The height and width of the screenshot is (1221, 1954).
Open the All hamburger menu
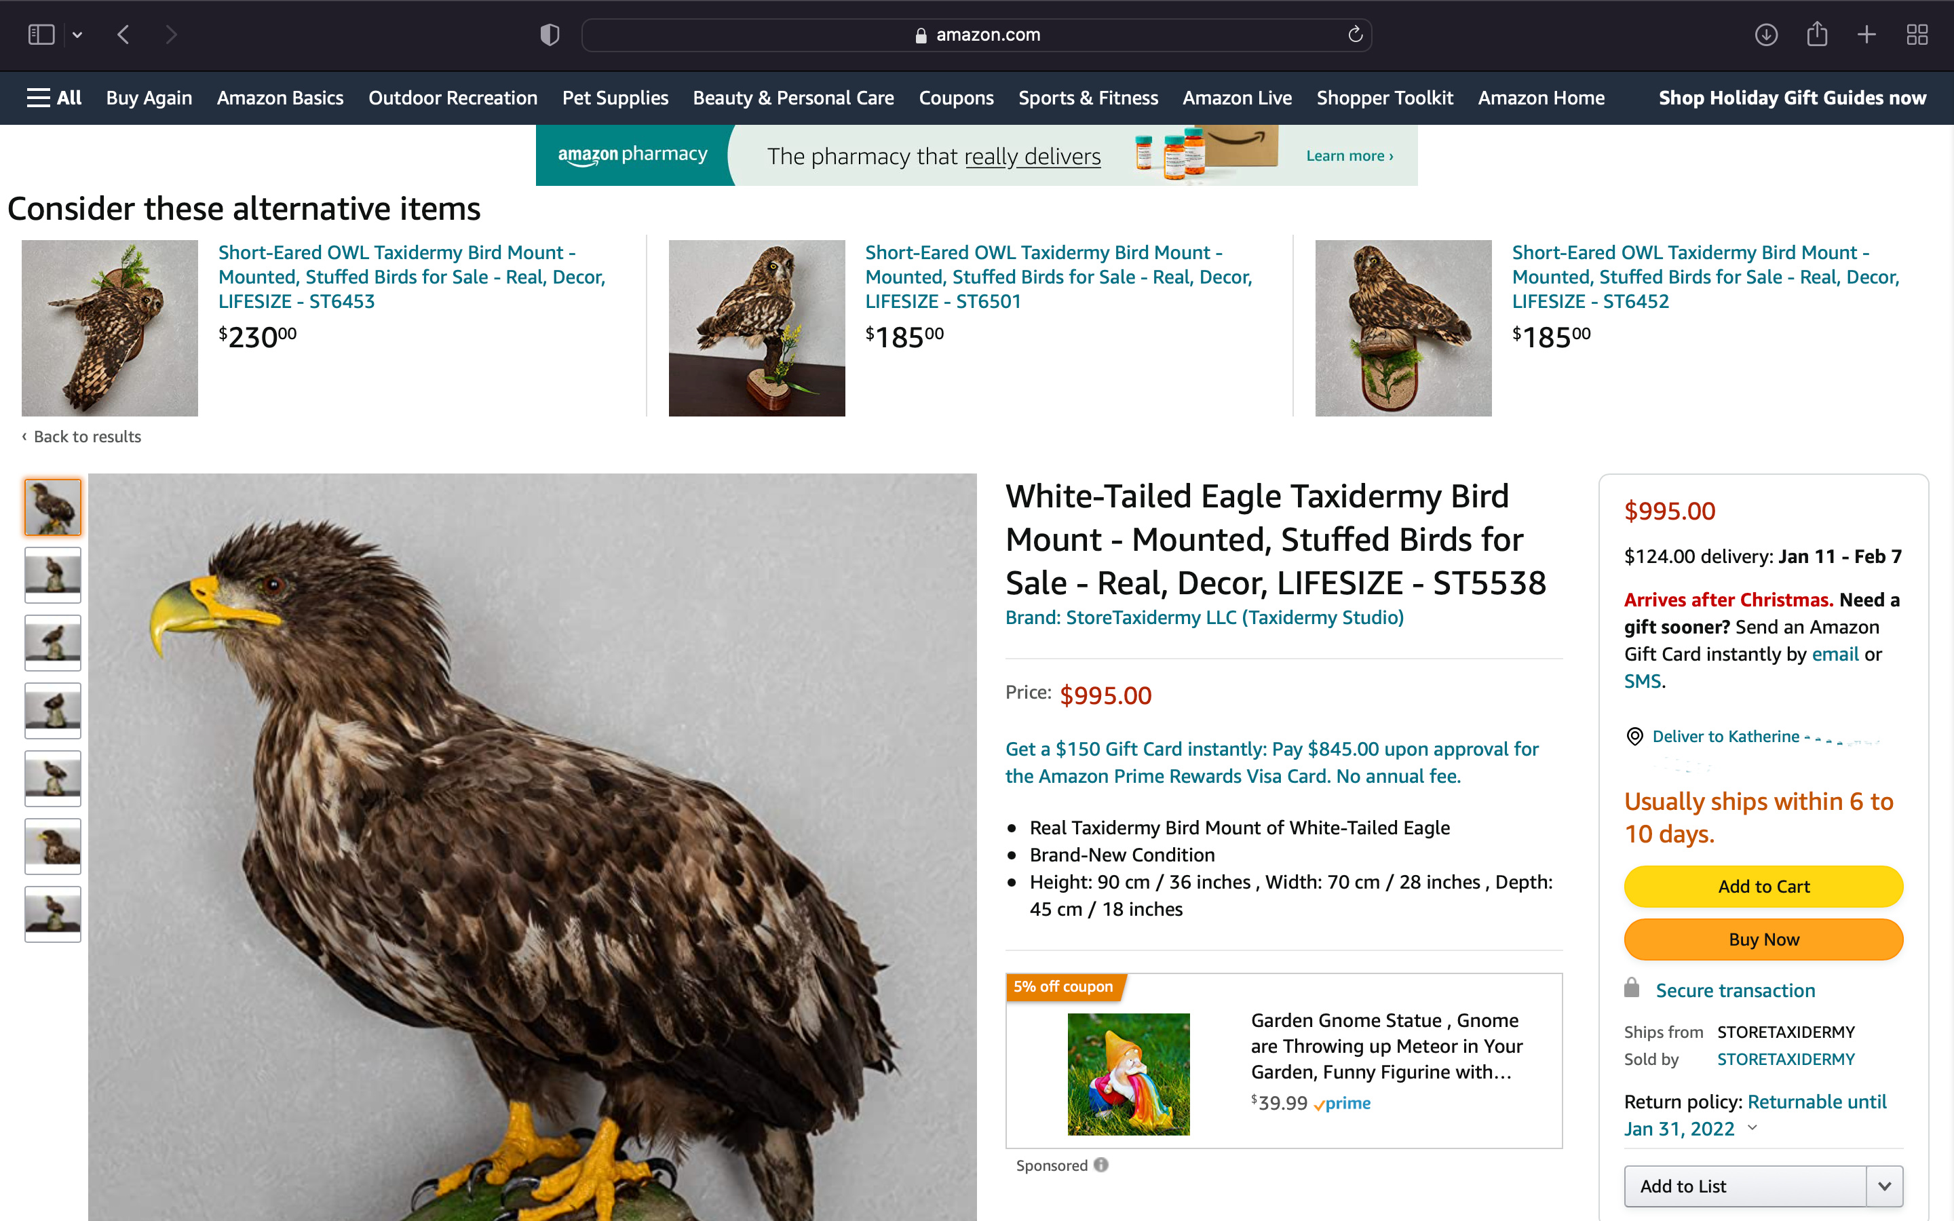pyautogui.click(x=54, y=98)
